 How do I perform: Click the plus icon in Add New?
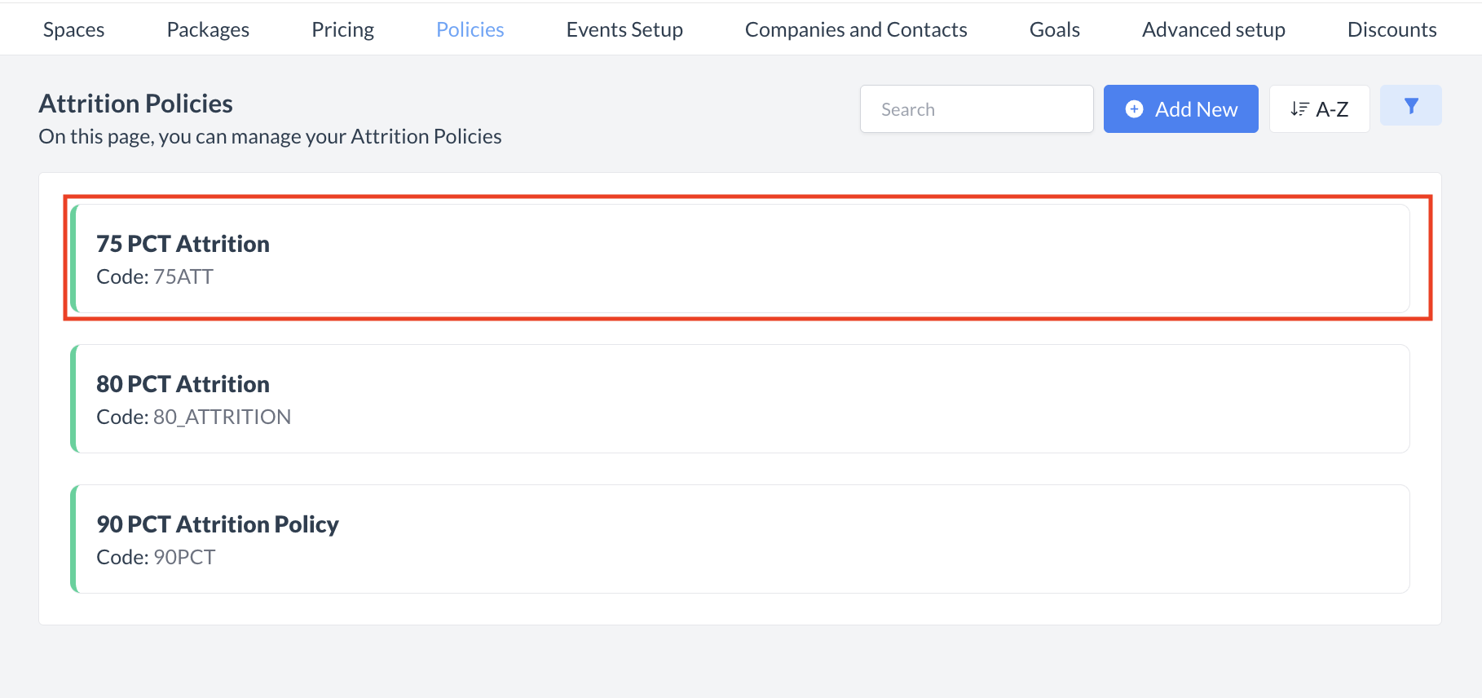tap(1134, 109)
